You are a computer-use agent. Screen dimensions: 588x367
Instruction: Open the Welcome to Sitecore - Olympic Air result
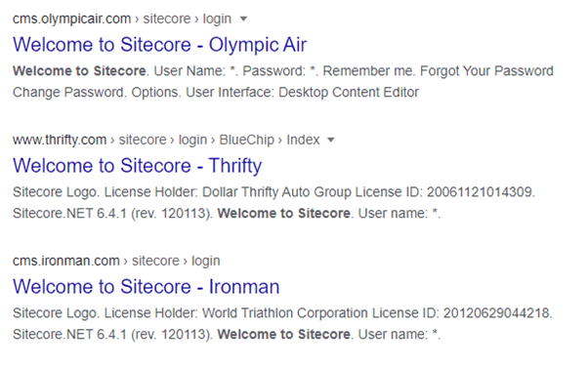pos(160,45)
